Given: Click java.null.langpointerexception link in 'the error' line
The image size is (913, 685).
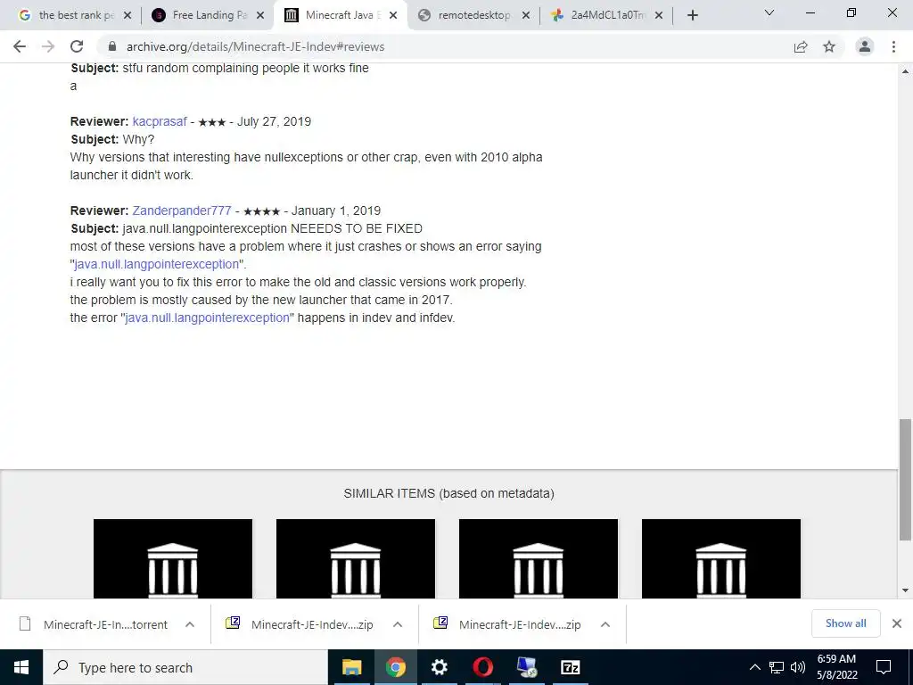Looking at the screenshot, I should (207, 318).
